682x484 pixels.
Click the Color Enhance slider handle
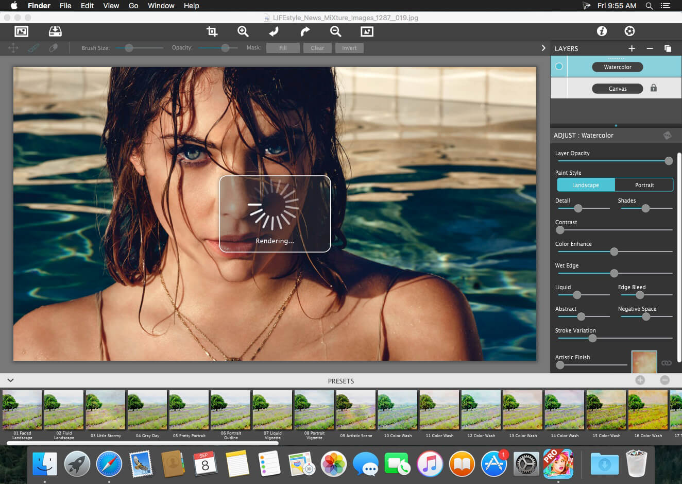point(614,252)
